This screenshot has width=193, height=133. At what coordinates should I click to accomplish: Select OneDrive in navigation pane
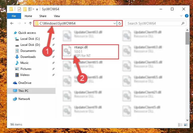click(x=25, y=83)
